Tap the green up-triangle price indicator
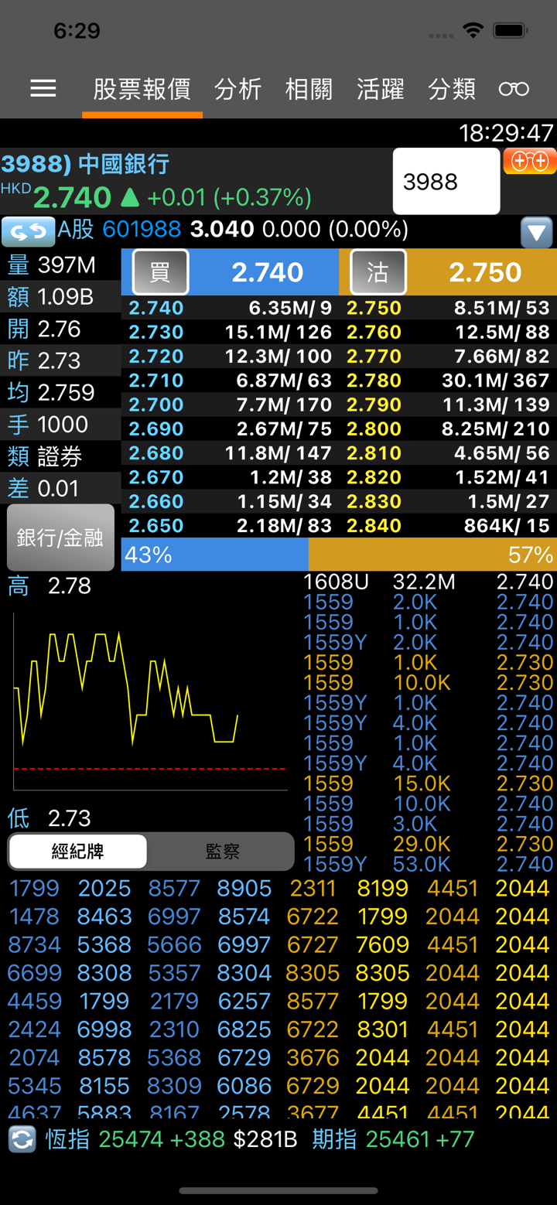The width and height of the screenshot is (557, 1205). point(130,198)
